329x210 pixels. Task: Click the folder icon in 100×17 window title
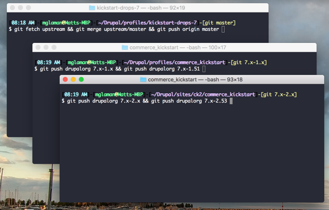point(125,47)
